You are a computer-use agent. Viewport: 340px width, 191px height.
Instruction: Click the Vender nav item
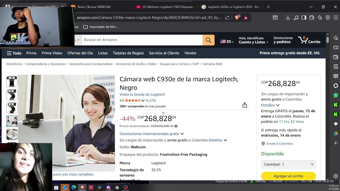click(190, 53)
